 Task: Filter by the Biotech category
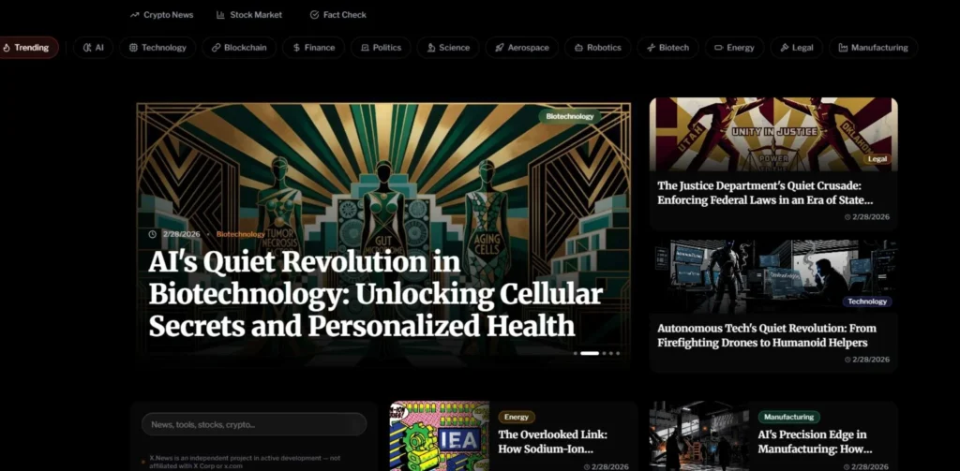(667, 48)
